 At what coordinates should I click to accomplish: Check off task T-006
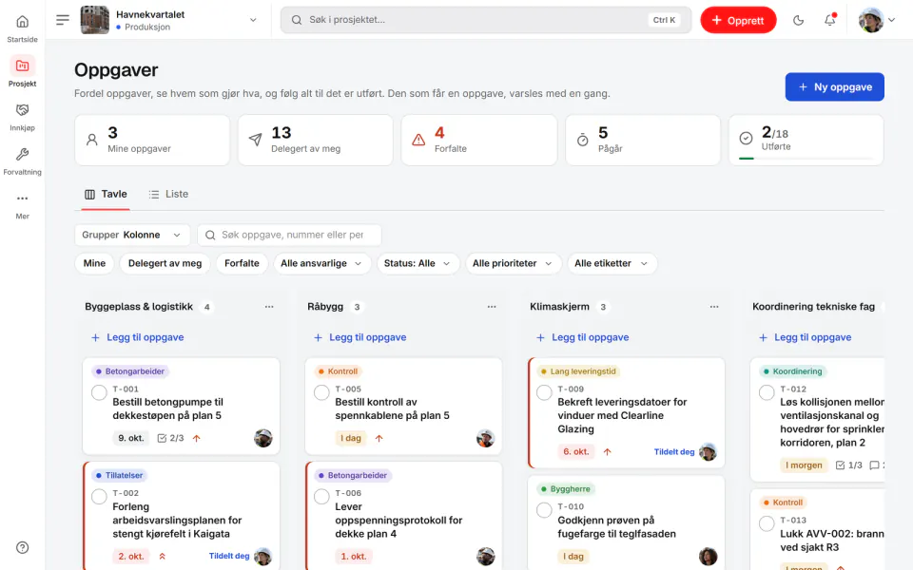pos(321,497)
